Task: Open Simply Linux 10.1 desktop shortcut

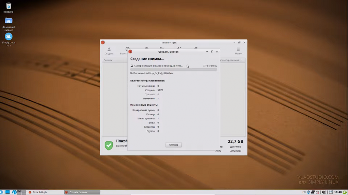Action: pos(8,40)
